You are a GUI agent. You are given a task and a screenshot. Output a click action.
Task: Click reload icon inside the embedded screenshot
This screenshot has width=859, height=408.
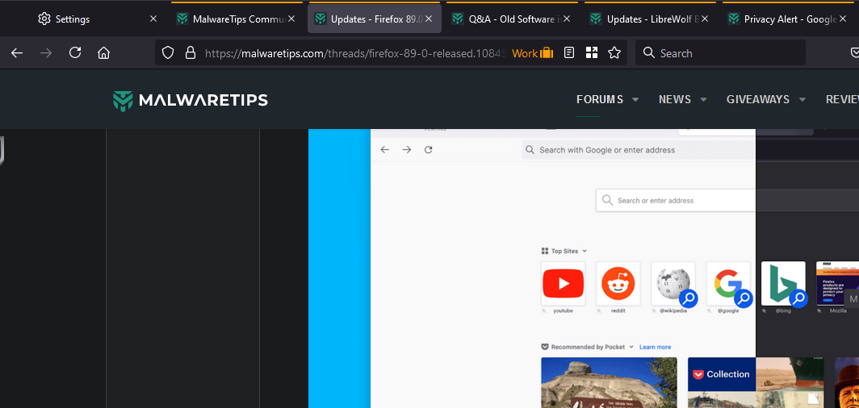(x=429, y=150)
